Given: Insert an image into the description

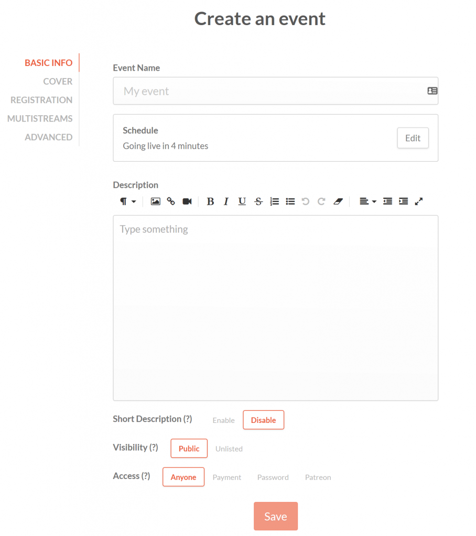Looking at the screenshot, I should coord(155,202).
